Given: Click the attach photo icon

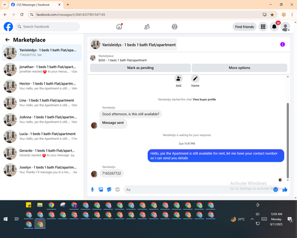Looking at the screenshot, I should [101, 190].
